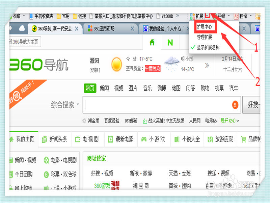This screenshot has width=270, height=203.
Task: Click the green home icon tab
Action: pos(152,42)
